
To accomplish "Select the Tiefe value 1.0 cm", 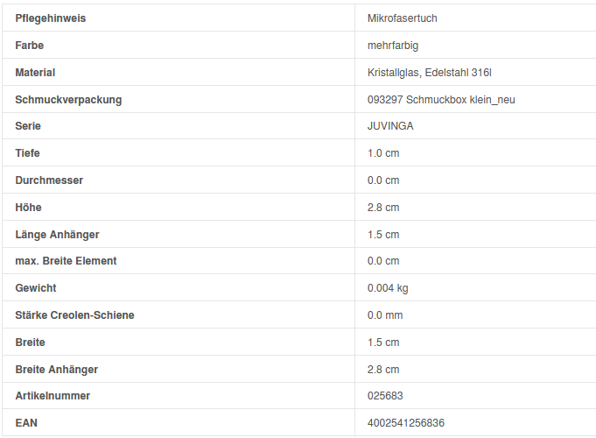I will pyautogui.click(x=383, y=153).
